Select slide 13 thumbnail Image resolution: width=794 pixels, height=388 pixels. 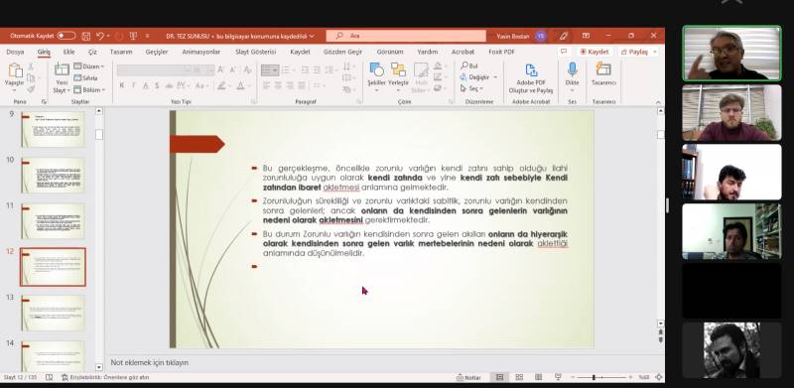[53, 313]
